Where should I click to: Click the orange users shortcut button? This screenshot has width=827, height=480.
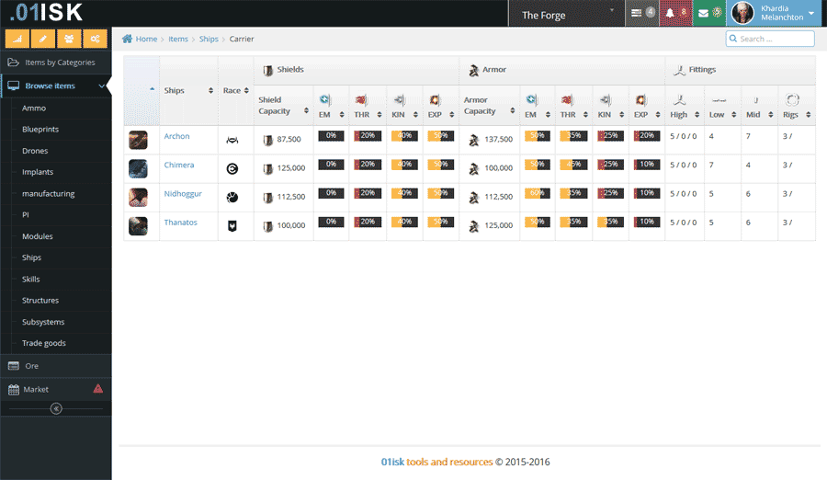point(69,39)
